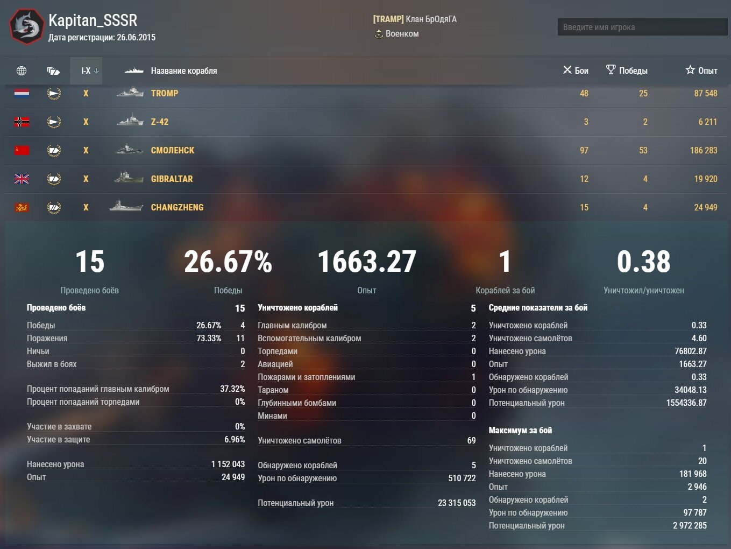
Task: Click destroyer class icon in TROMP row
Action: [54, 93]
